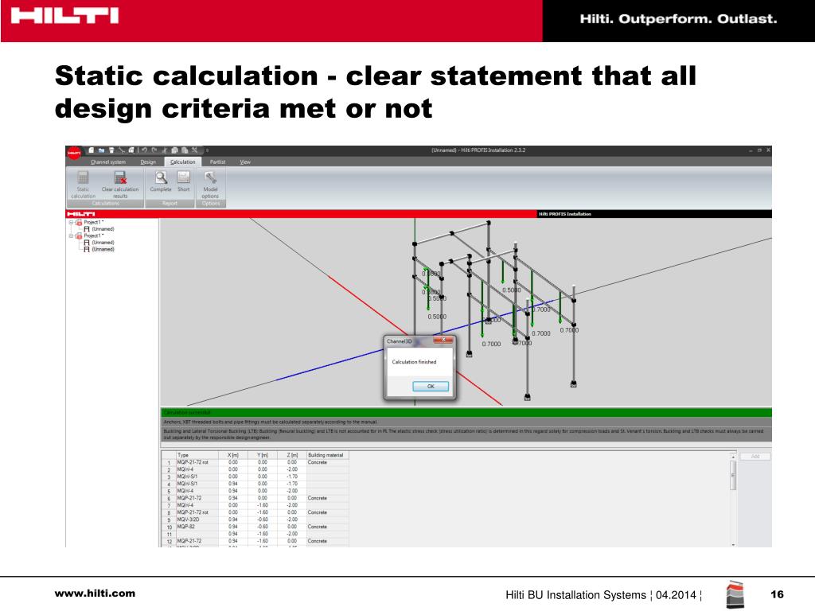The width and height of the screenshot is (815, 611).
Task: Click the Paste clipboard icon in quick access toolbar
Action: [x=185, y=150]
